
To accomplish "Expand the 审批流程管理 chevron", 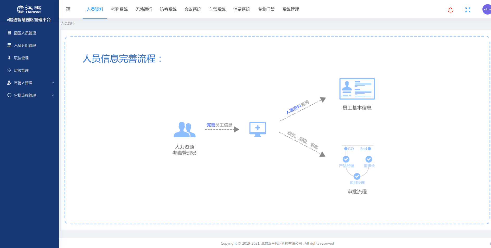I will tap(53, 95).
